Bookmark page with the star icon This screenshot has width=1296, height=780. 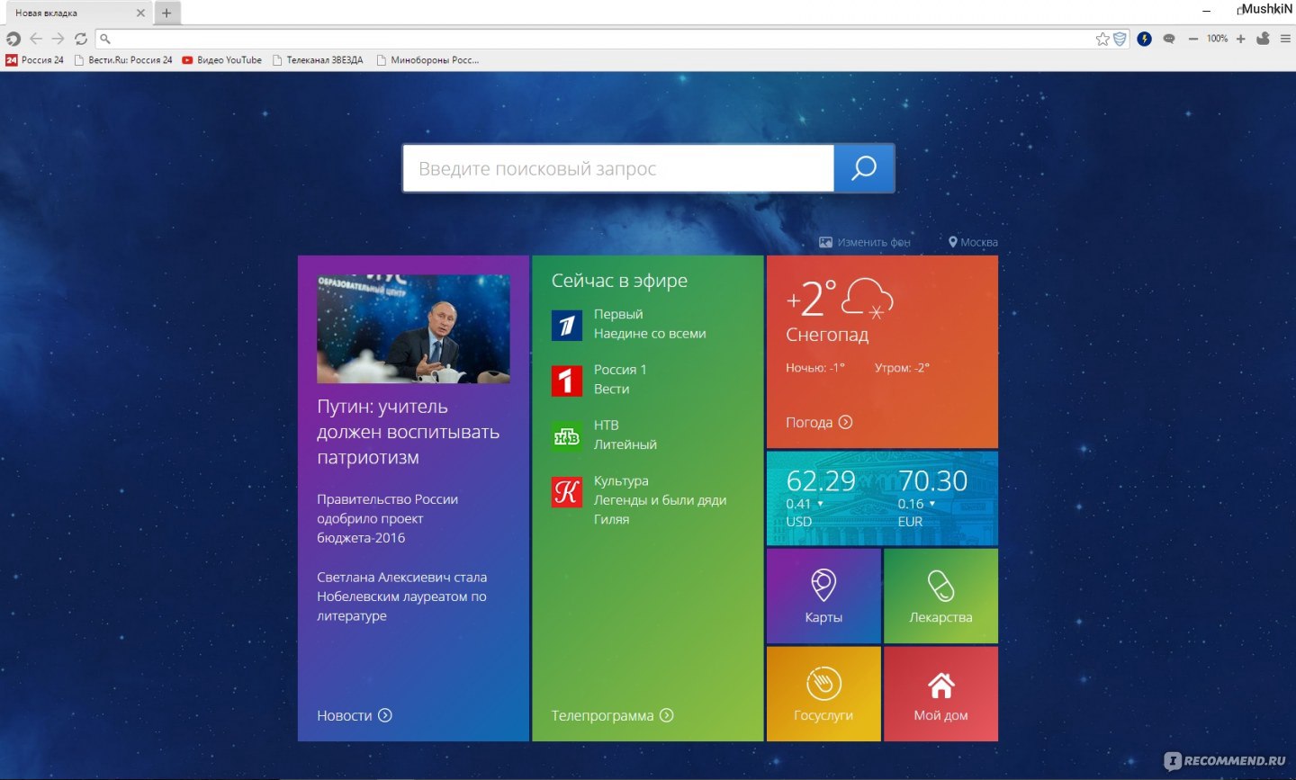pyautogui.click(x=1102, y=39)
